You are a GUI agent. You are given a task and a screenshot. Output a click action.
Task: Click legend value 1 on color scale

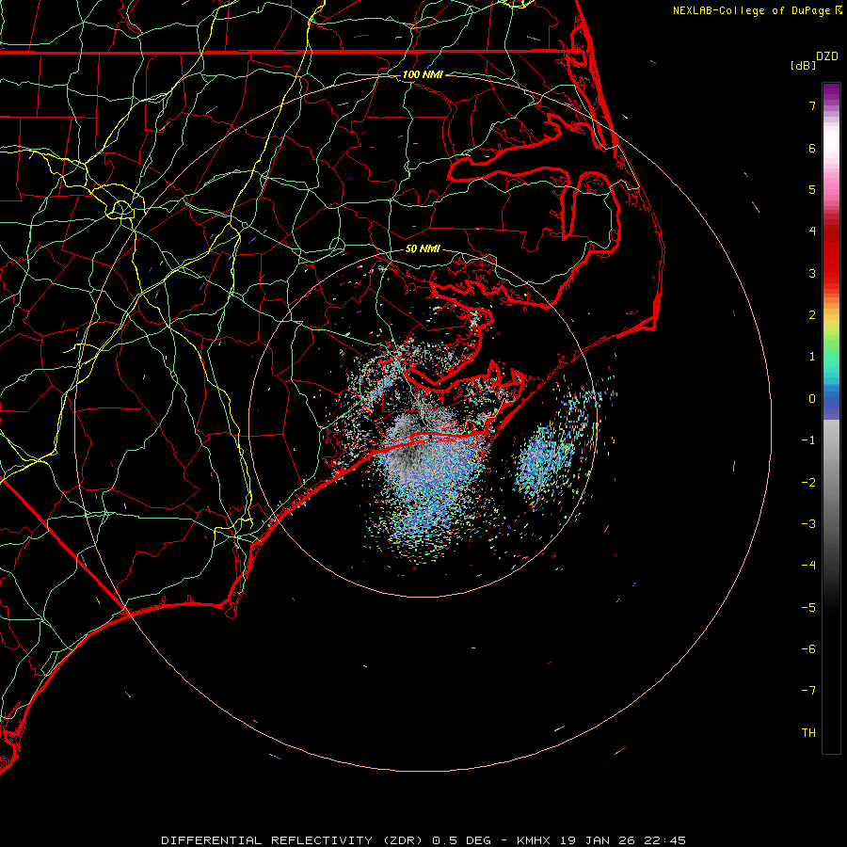pos(812,357)
